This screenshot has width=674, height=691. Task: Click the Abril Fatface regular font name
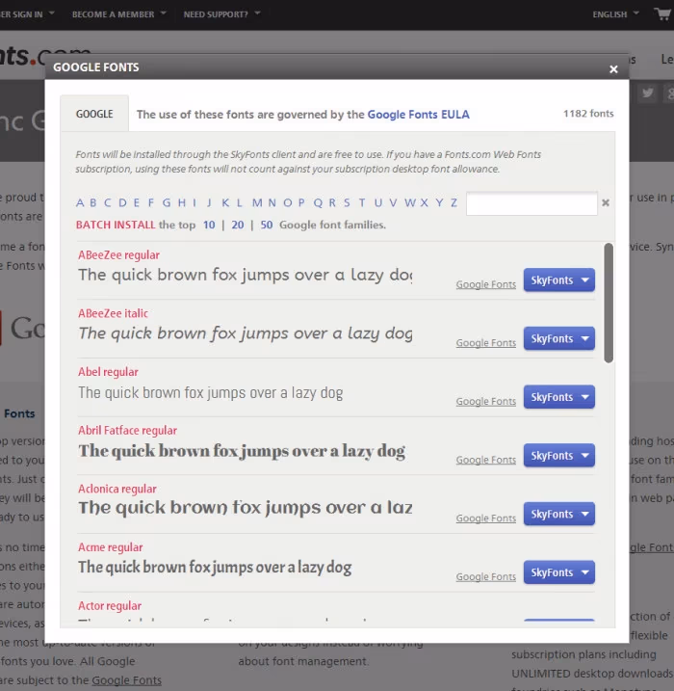128,431
